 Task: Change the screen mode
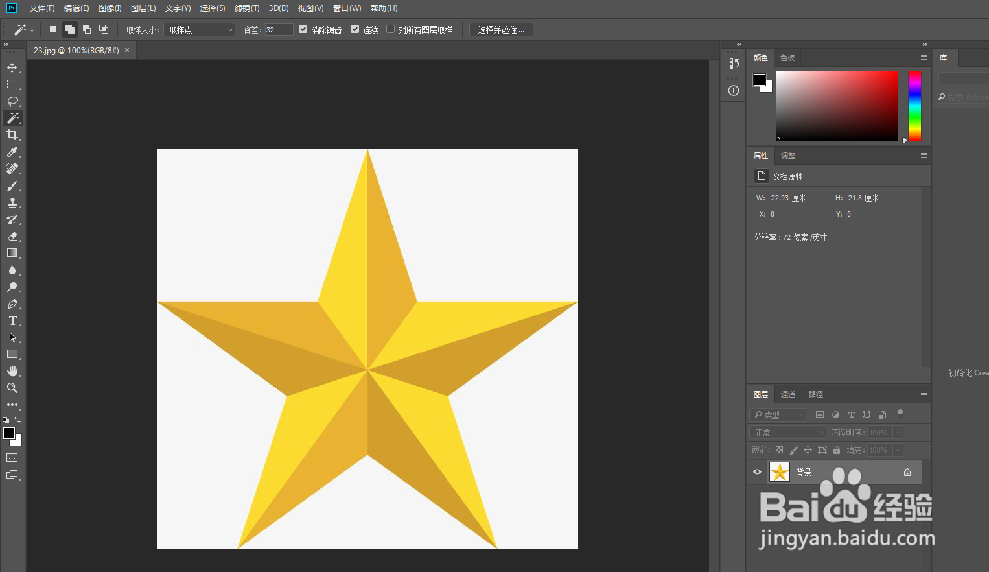tap(12, 475)
